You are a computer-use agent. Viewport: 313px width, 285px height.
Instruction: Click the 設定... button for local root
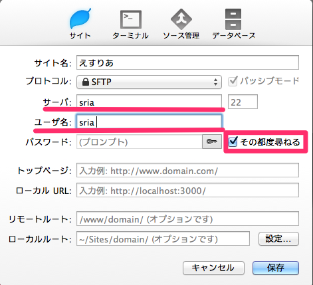point(278,238)
